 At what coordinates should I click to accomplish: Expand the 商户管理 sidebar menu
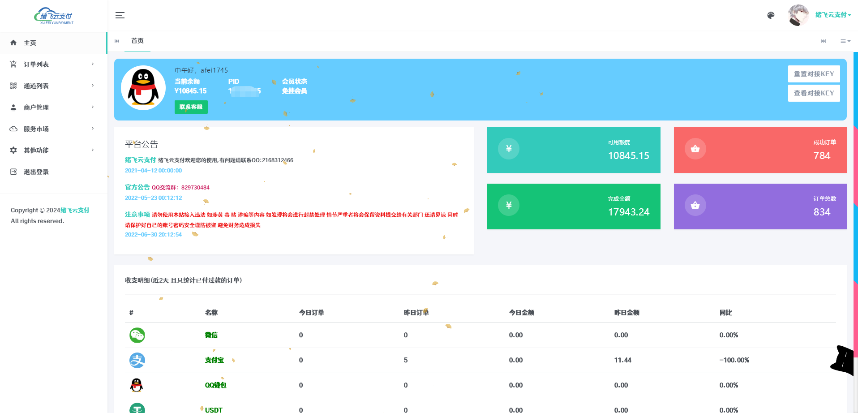(53, 108)
